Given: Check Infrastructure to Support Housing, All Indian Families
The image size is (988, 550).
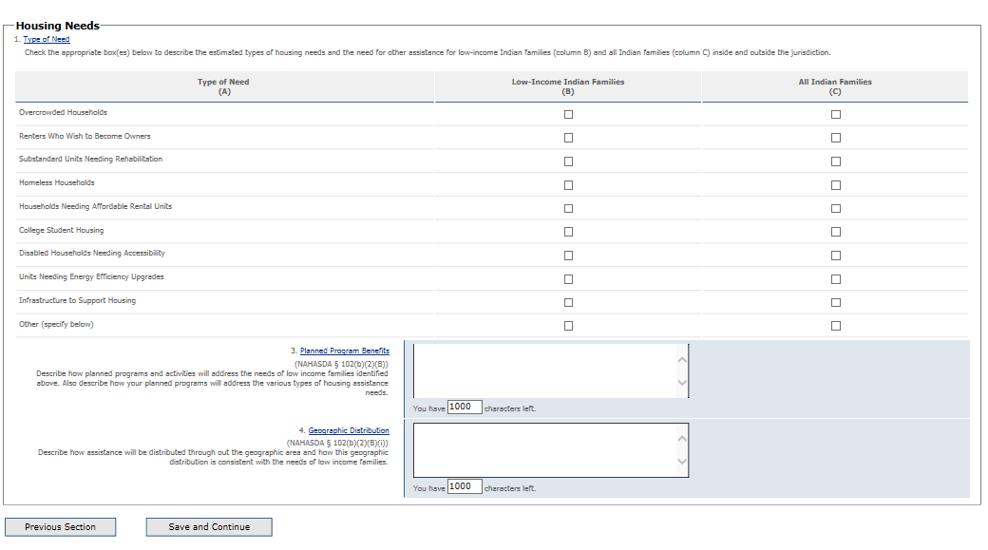Looking at the screenshot, I should click(x=836, y=303).
